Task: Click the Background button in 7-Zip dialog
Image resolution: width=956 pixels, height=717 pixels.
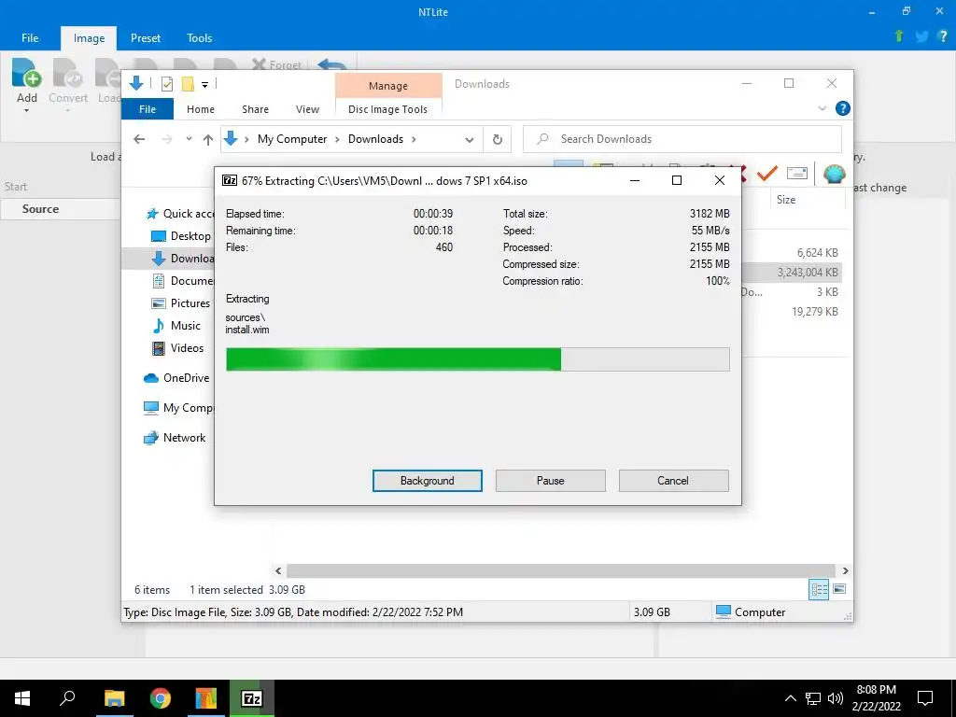Action: tap(428, 481)
